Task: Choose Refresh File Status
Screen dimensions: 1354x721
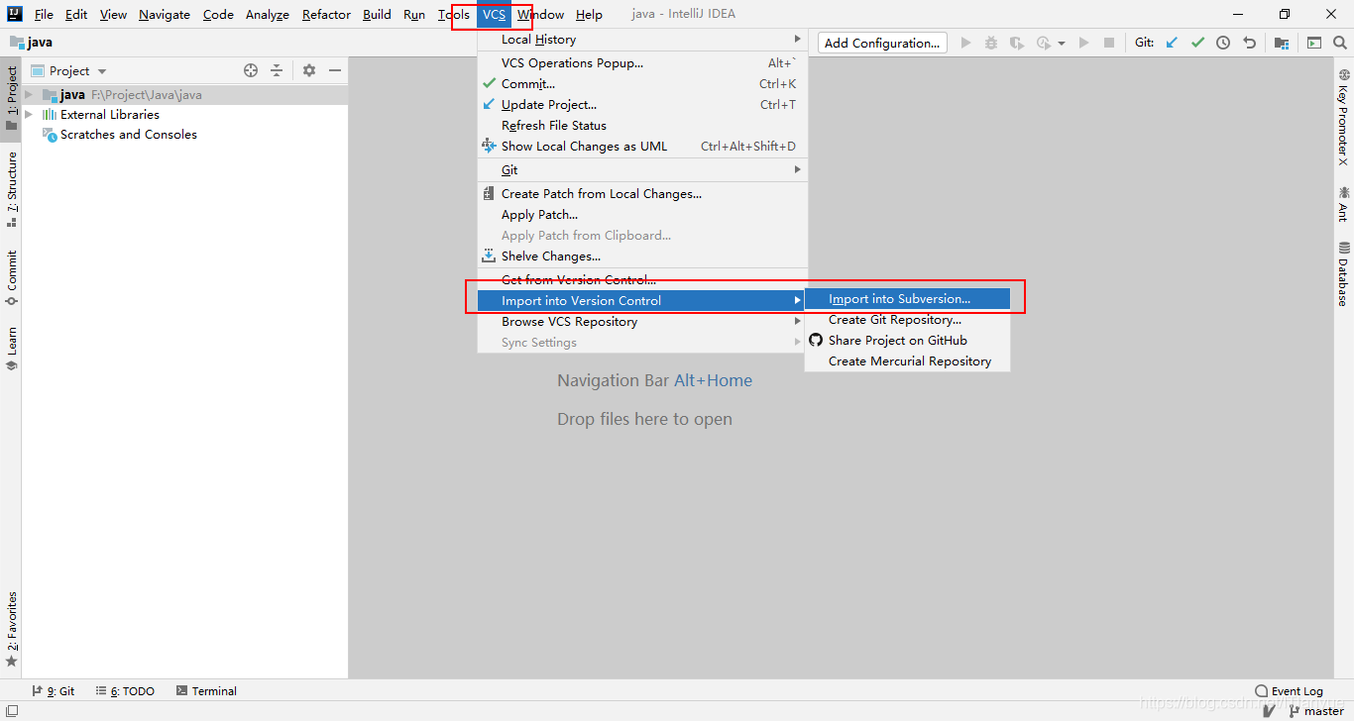Action: (642, 125)
